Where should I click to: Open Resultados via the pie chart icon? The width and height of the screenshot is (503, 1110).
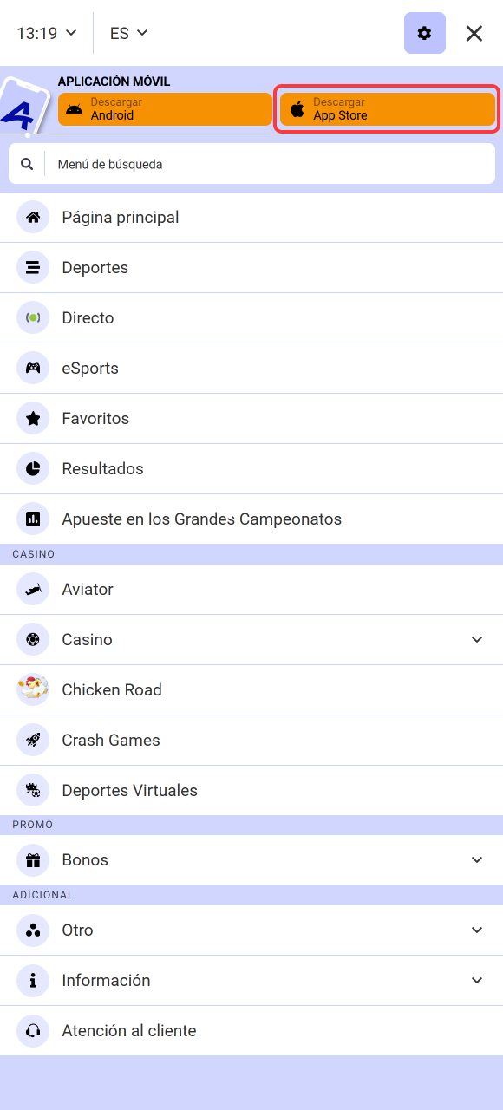click(x=32, y=468)
